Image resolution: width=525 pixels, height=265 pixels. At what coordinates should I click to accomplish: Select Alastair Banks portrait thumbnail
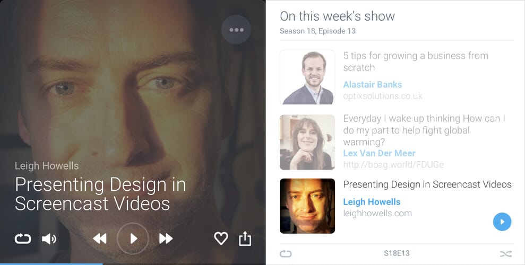coord(307,77)
